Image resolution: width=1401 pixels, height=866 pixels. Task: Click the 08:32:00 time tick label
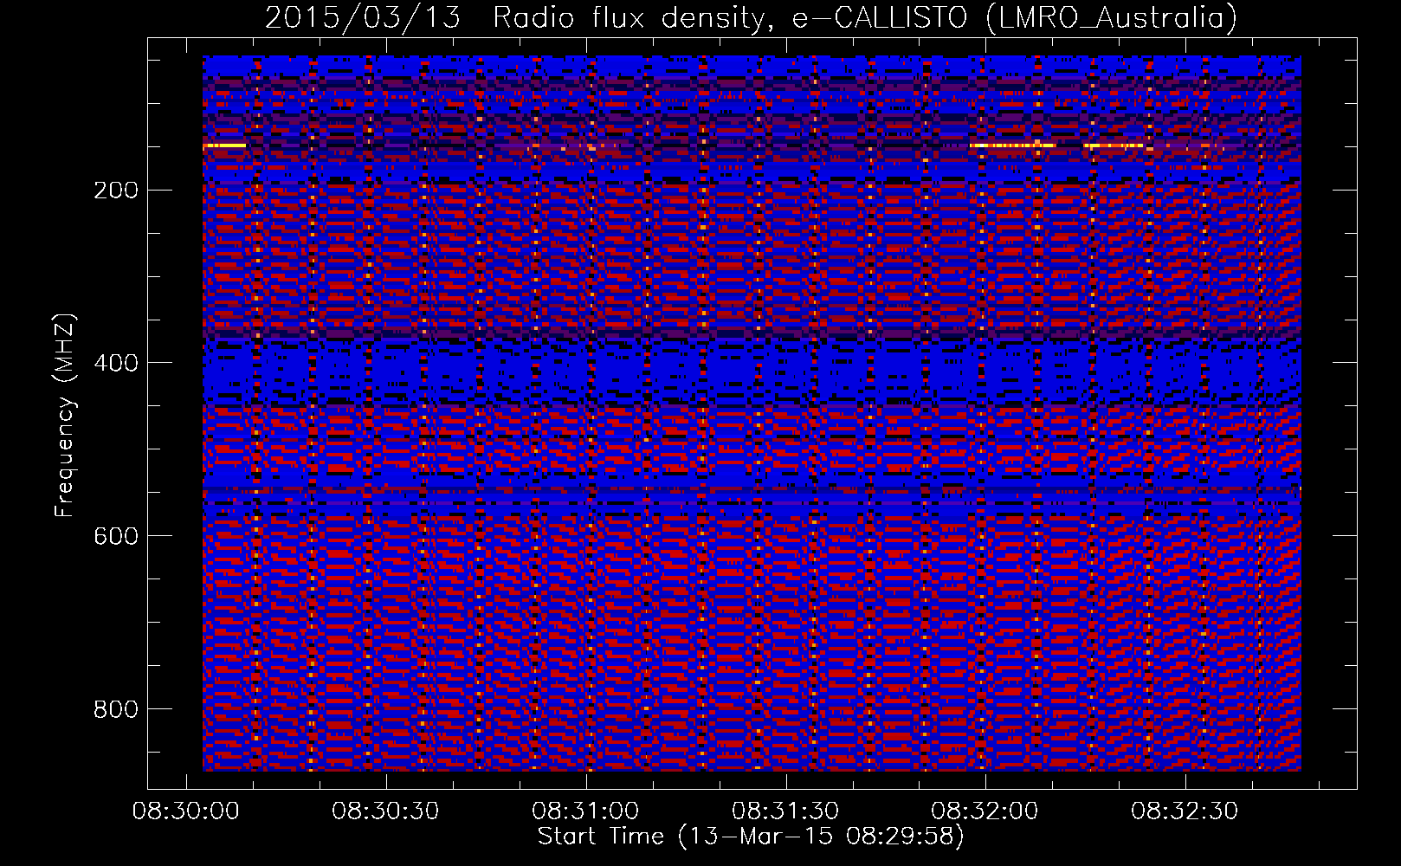(x=985, y=811)
